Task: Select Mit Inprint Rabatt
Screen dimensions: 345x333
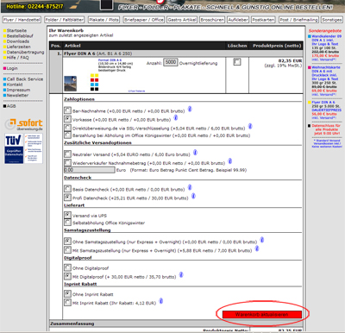Action: 67,302
